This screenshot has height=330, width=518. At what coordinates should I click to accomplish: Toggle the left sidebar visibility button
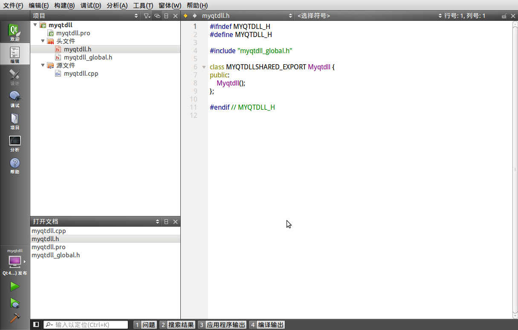pos(36,324)
